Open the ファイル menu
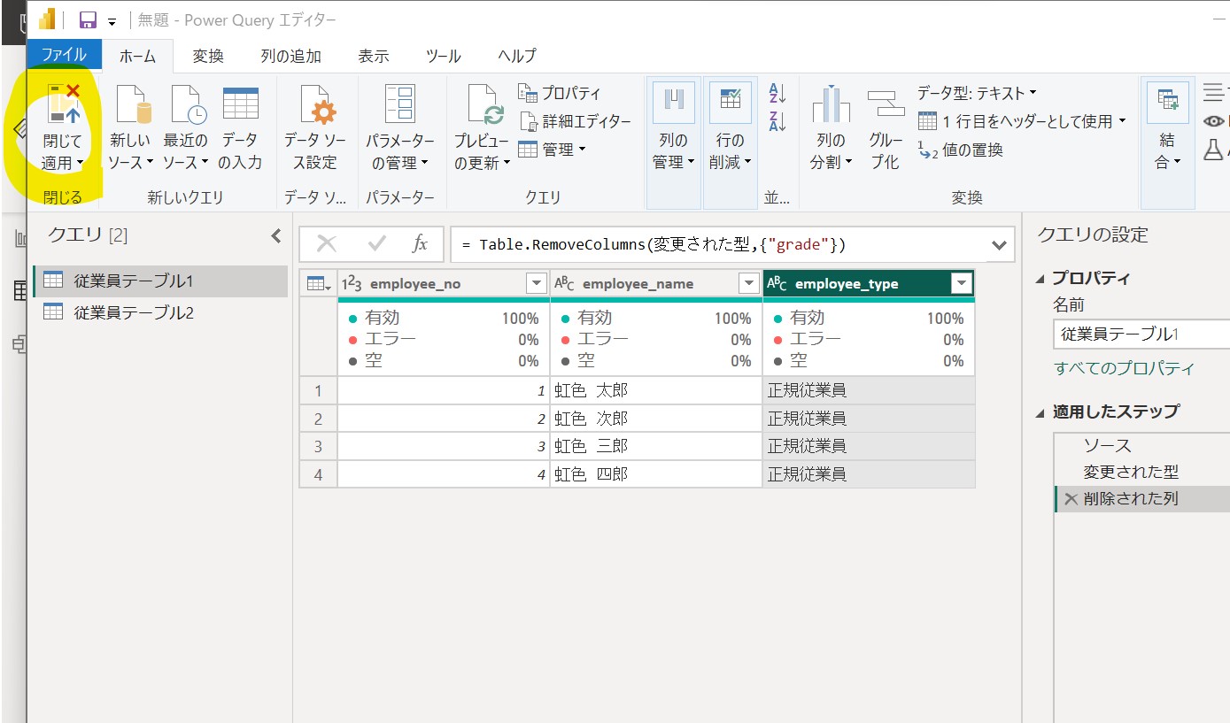1230x723 pixels. [x=65, y=55]
